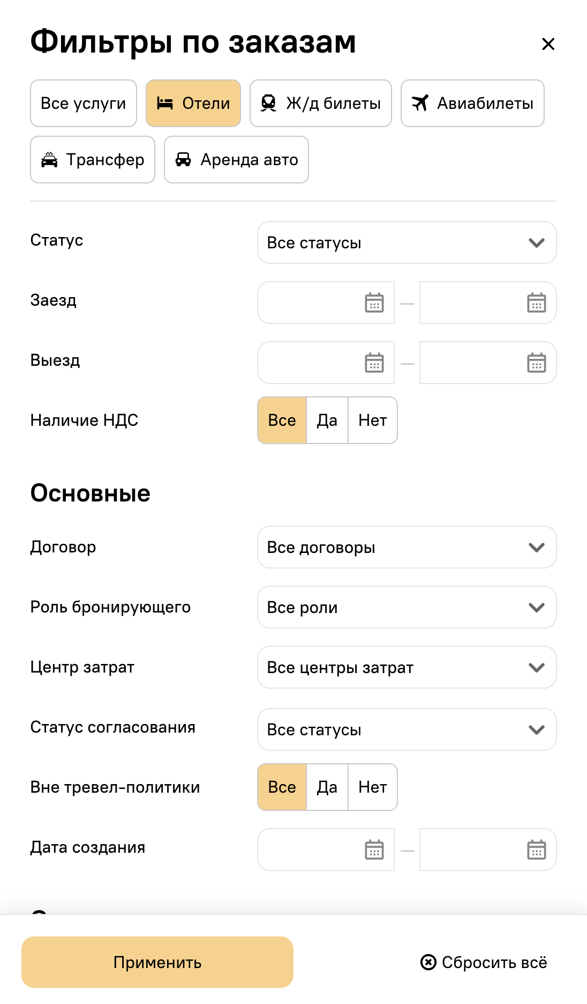
Task: Open calendar for Заезд start date
Action: pos(374,302)
